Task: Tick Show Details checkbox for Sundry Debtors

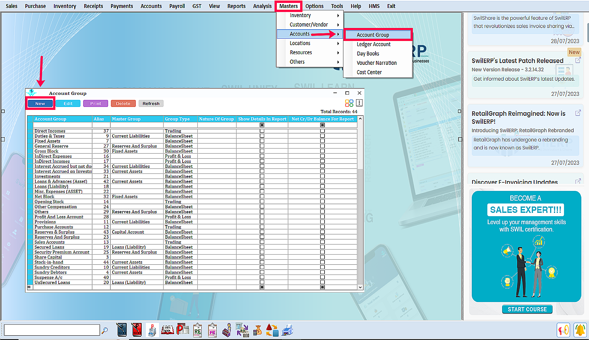Action: tap(262, 272)
